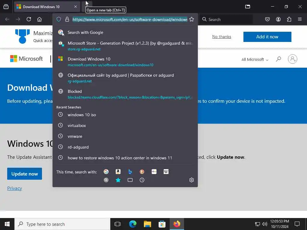The width and height of the screenshot is (307, 230).
Task: Click the Microsoft logo
Action: [26, 58]
